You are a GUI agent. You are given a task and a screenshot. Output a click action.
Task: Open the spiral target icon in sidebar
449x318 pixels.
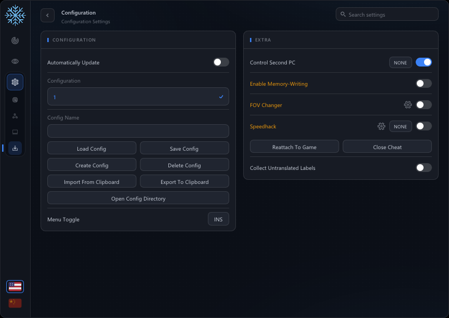click(15, 100)
